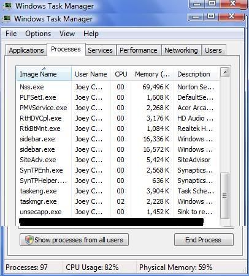
Task: Switch to the Performance tab
Action: click(139, 50)
